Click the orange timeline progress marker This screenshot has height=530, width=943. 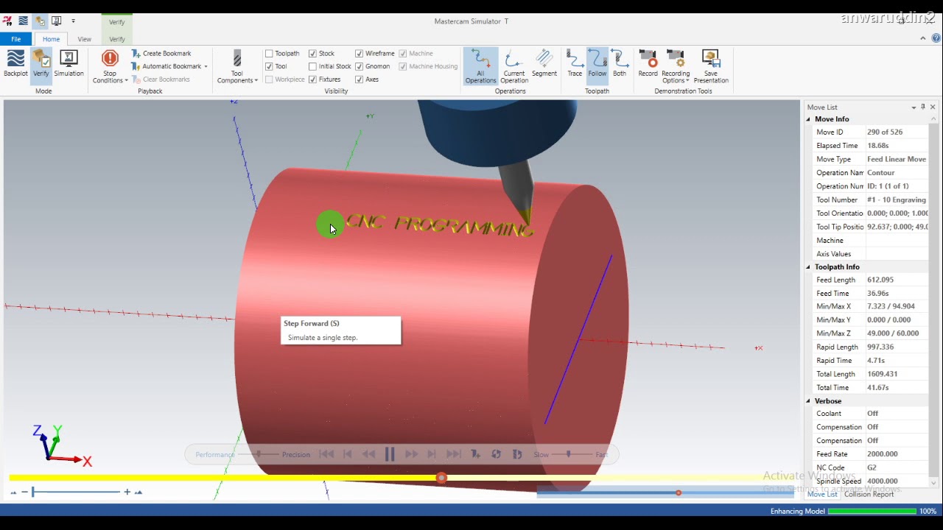tap(441, 478)
